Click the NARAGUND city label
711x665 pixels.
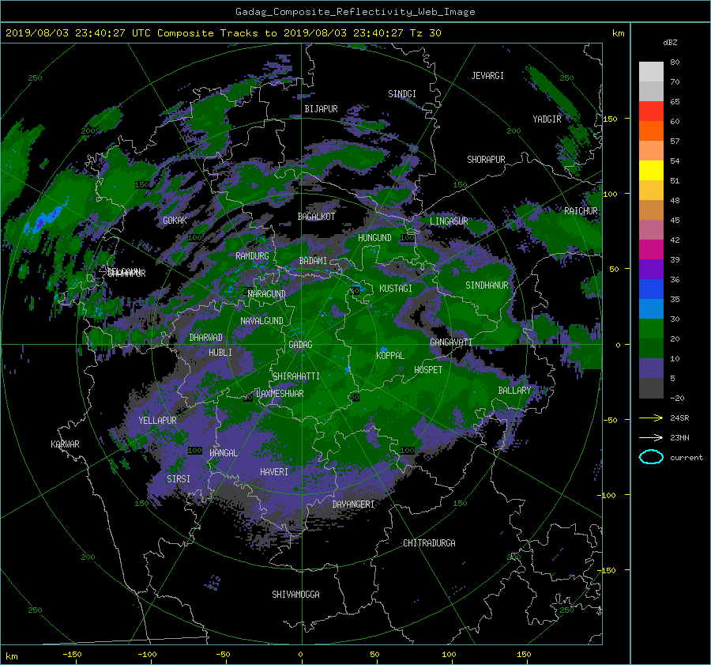[267, 293]
